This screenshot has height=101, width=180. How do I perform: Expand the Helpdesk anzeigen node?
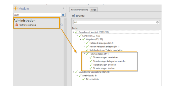[84, 43]
